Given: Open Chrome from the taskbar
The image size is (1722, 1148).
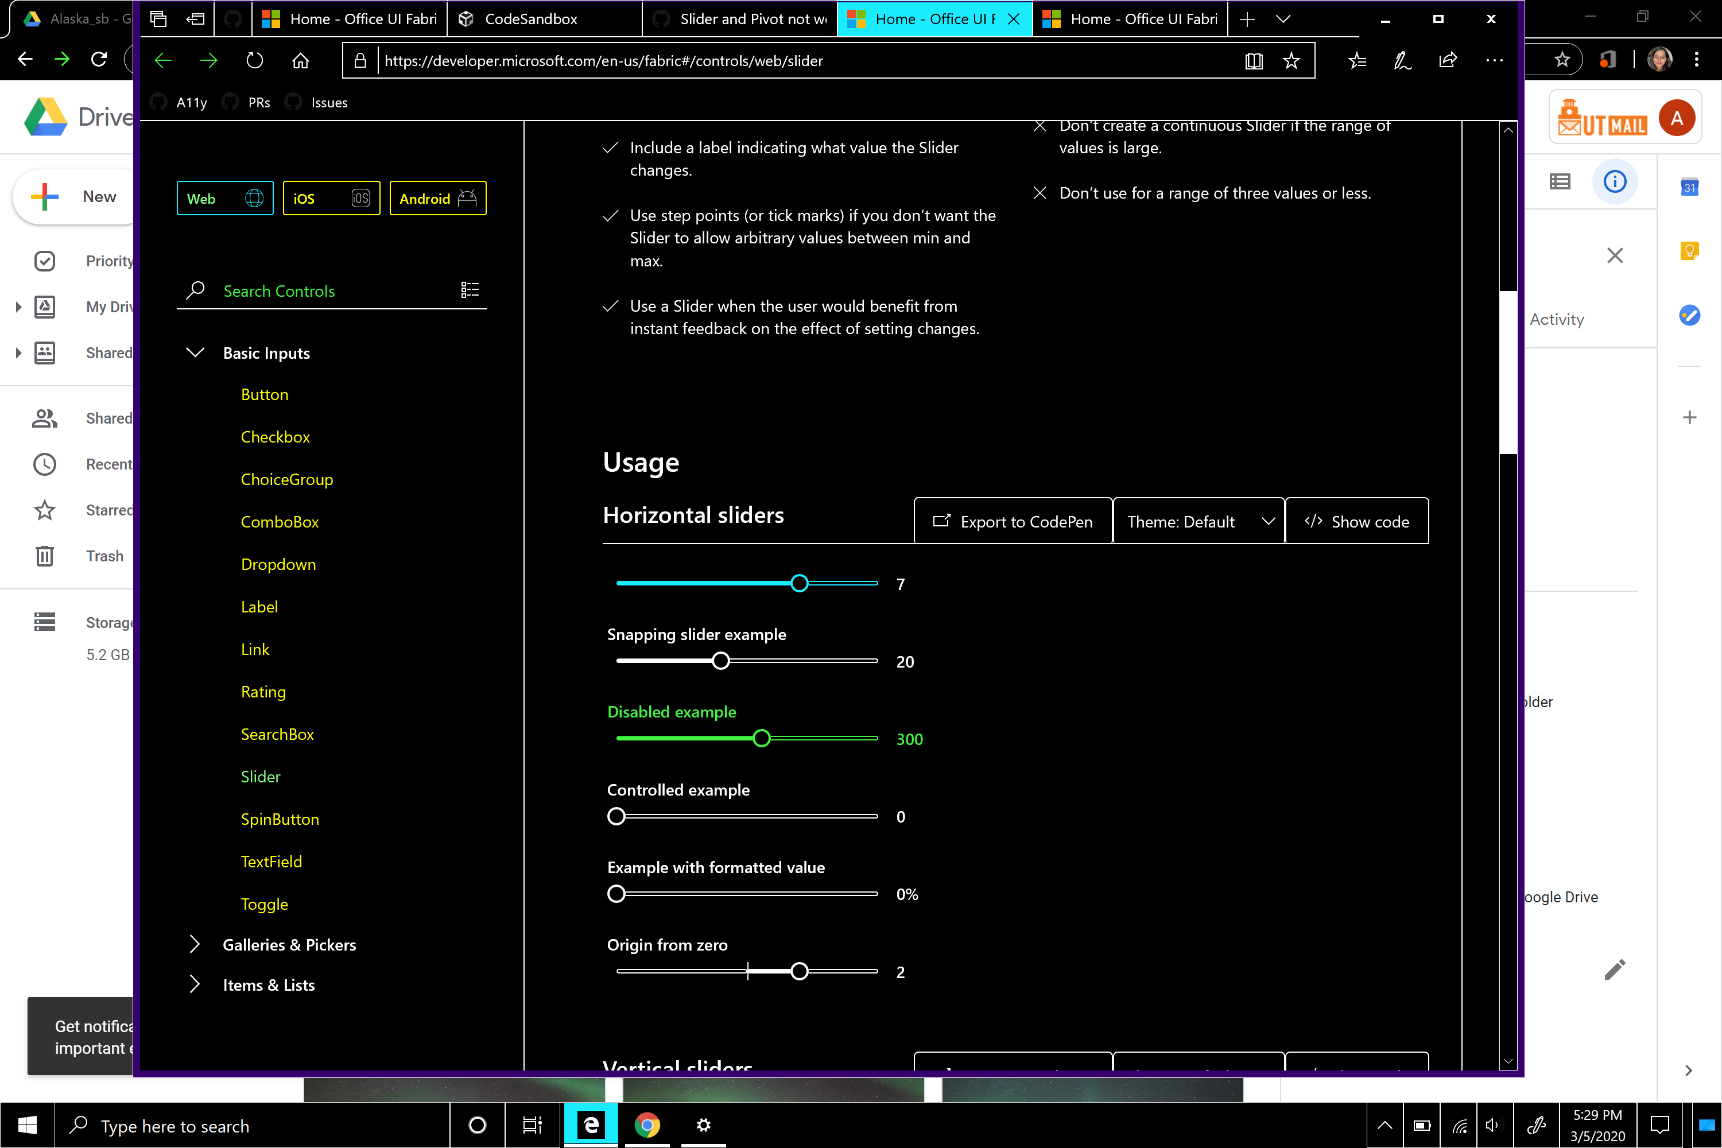Looking at the screenshot, I should 647,1125.
